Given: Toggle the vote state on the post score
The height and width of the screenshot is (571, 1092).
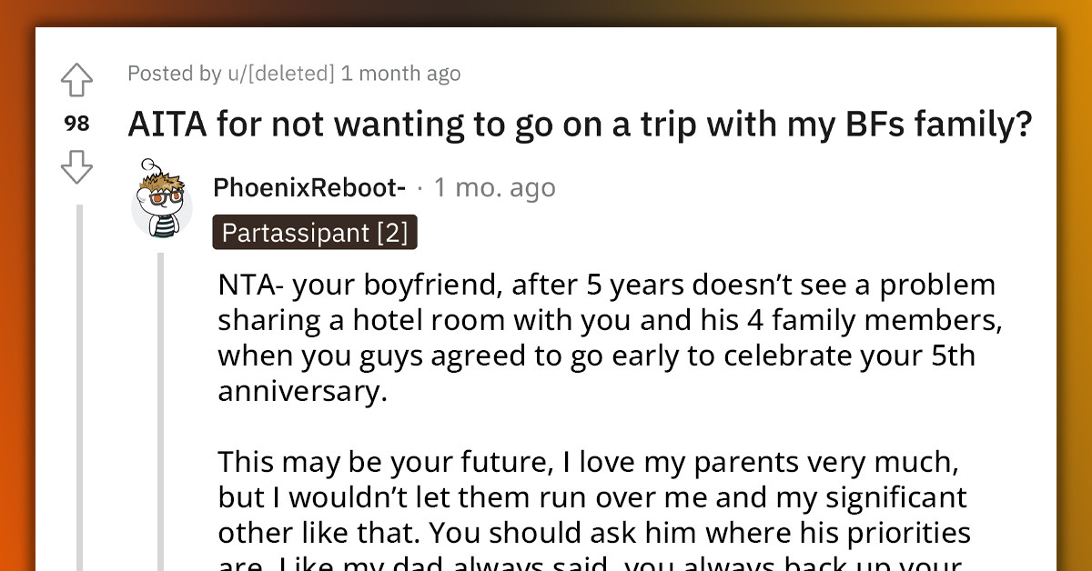Looking at the screenshot, I should [76, 124].
